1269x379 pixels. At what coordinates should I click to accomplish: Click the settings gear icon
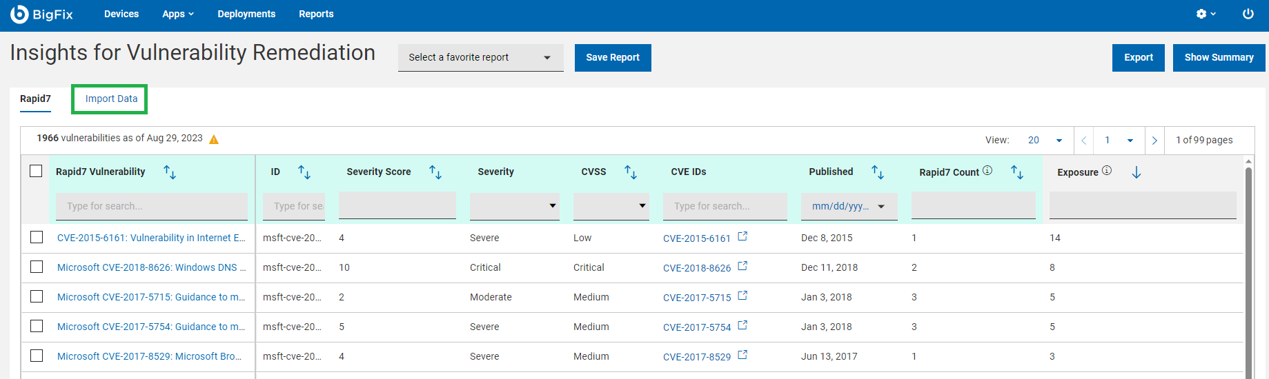(1201, 14)
